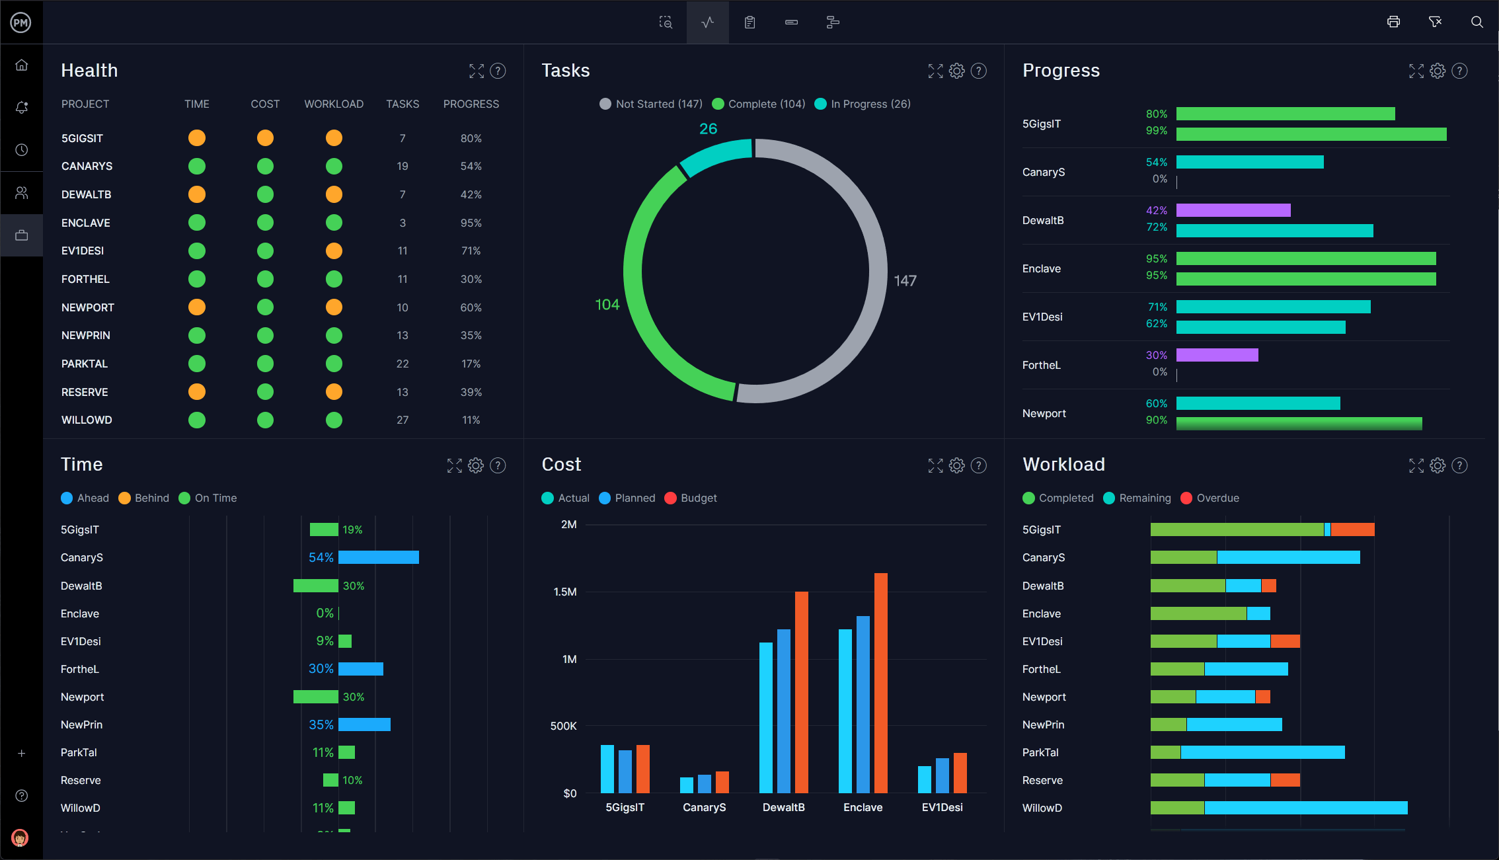
Task: Toggle Time panel expand button
Action: coord(454,465)
